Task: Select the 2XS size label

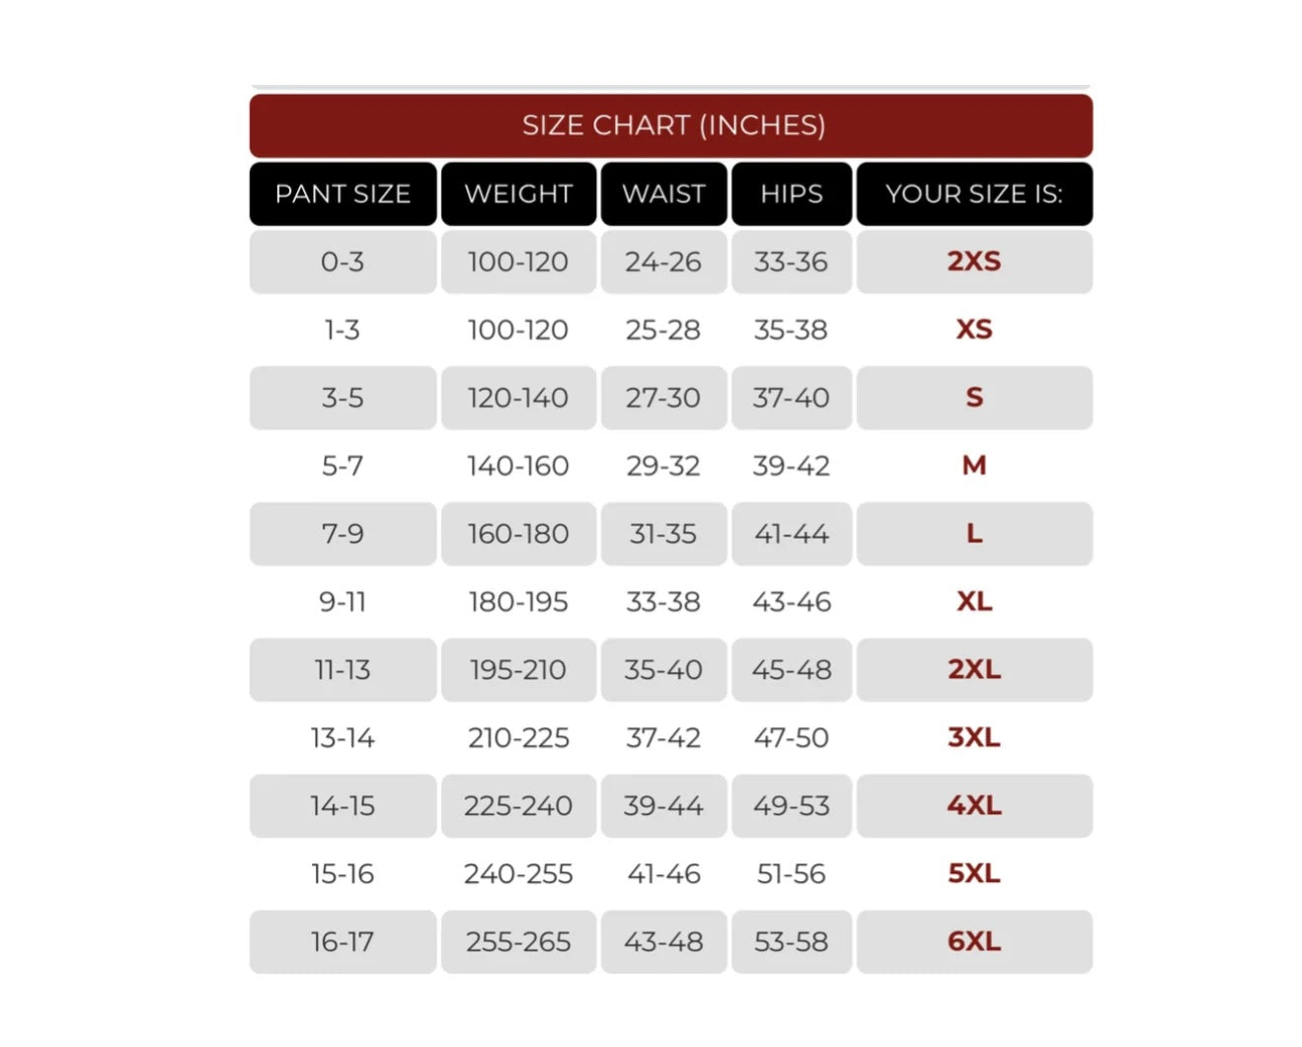Action: 973,262
